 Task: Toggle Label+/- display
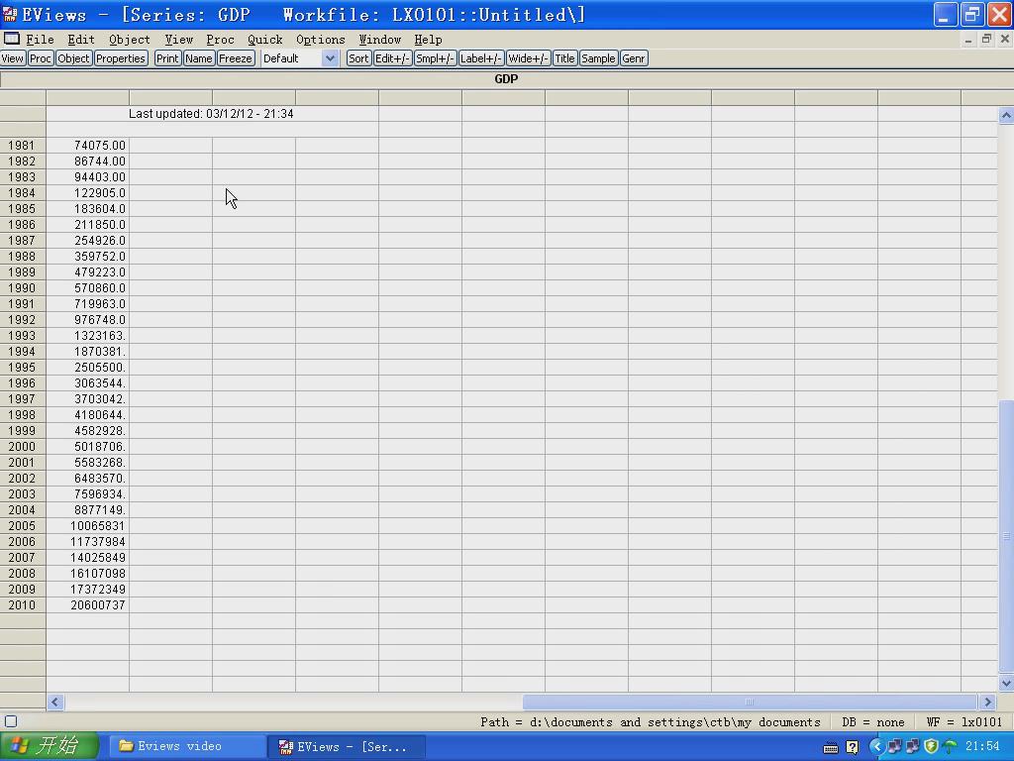coord(480,58)
